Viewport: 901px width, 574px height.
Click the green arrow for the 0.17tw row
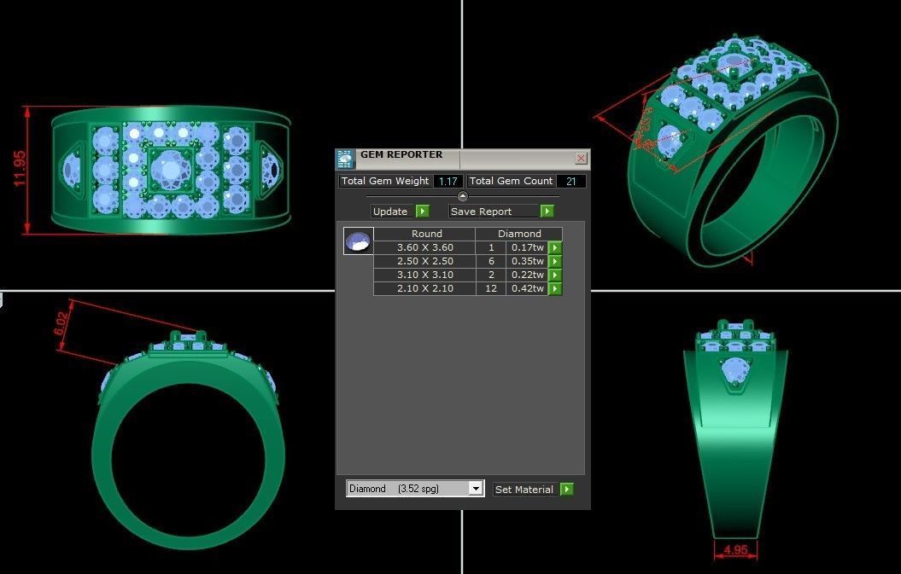click(x=555, y=247)
